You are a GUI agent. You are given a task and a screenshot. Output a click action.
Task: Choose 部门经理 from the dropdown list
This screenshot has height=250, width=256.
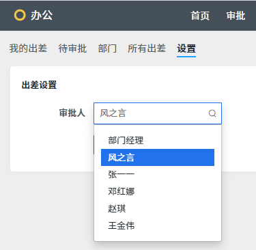click(x=158, y=140)
